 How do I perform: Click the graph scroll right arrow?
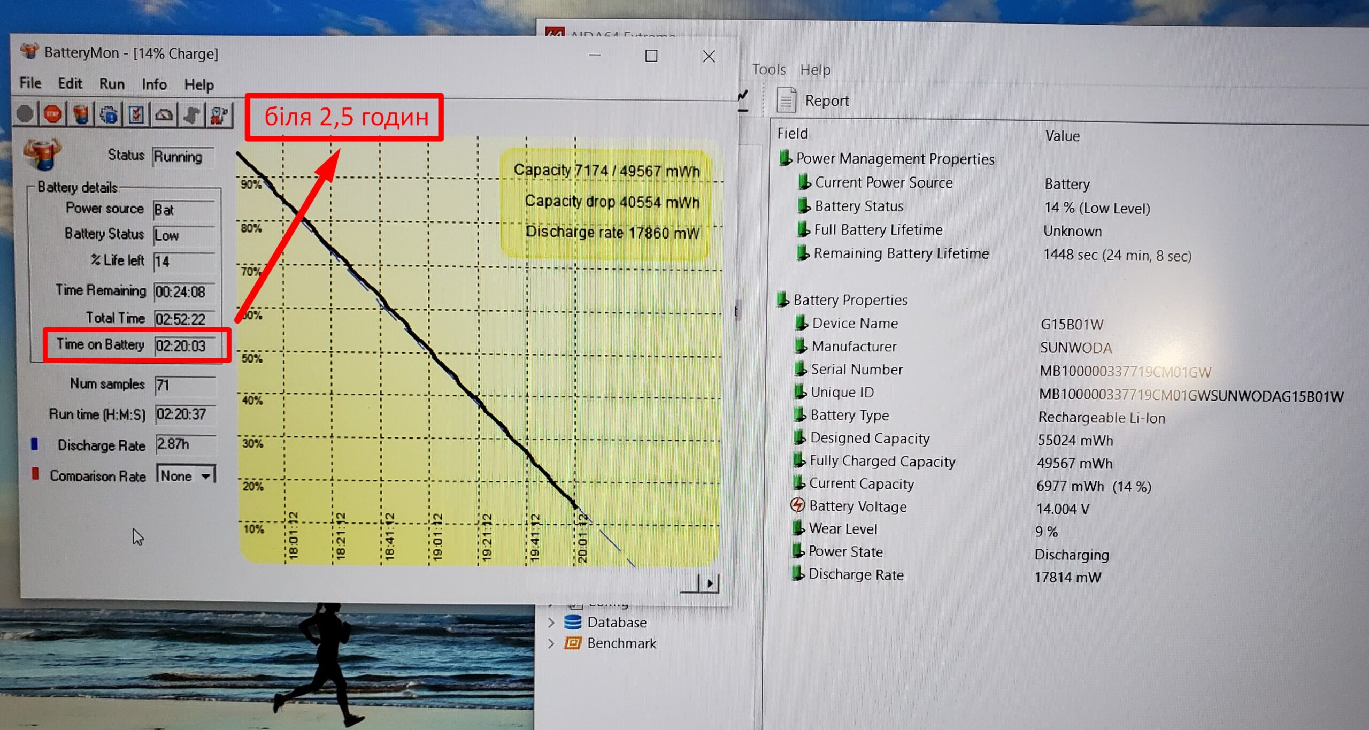[710, 583]
